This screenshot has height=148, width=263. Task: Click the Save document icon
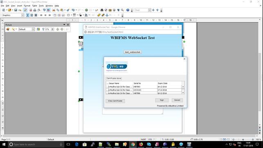click(16, 10)
